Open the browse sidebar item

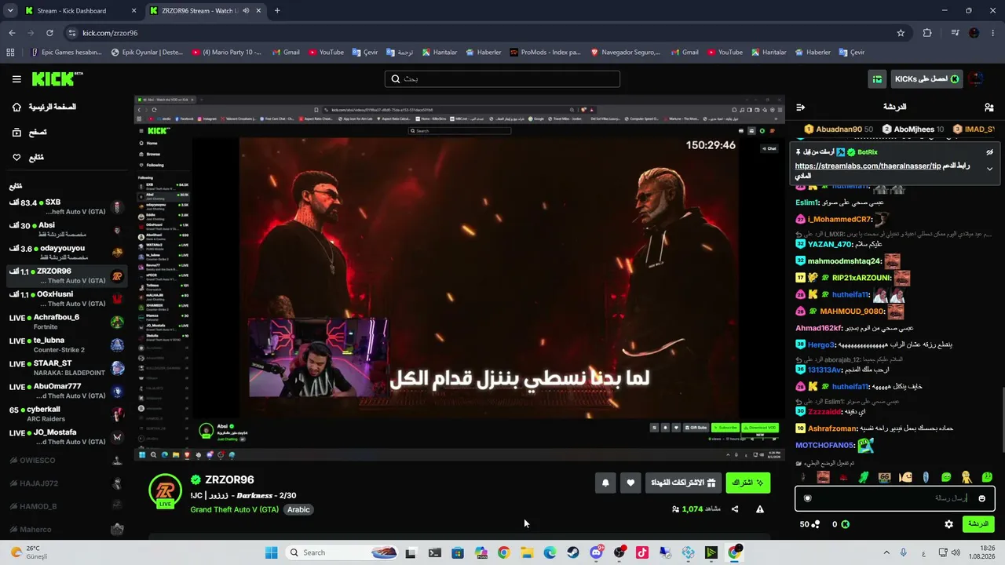pos(30,133)
